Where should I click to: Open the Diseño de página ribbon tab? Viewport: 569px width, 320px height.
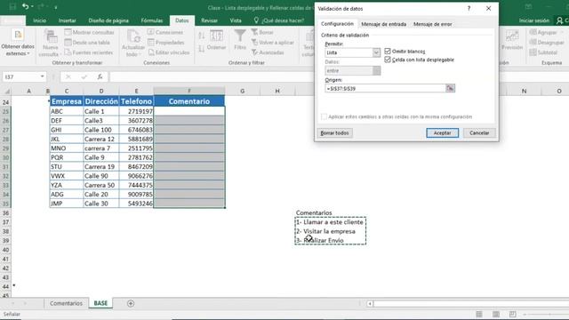108,20
